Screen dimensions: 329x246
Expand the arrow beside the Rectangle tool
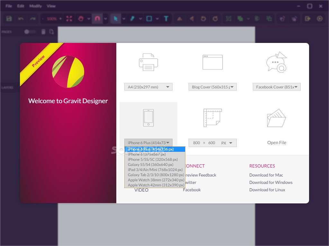(x=157, y=19)
